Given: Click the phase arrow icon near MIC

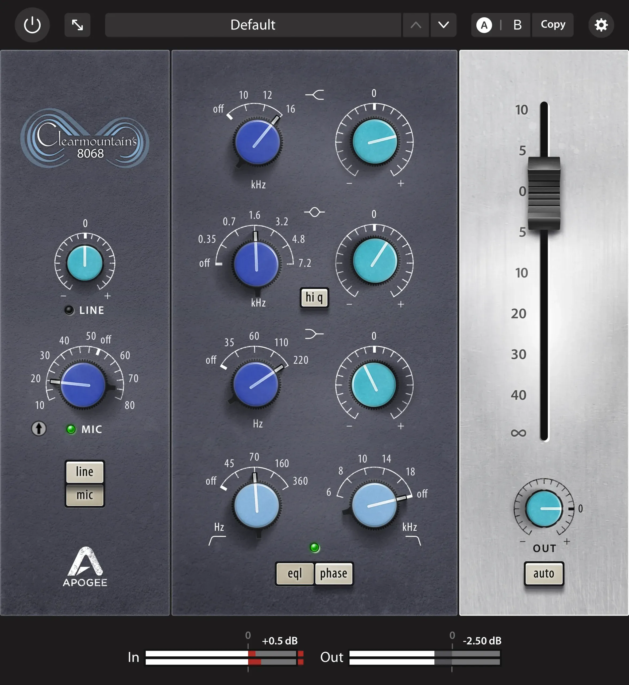Looking at the screenshot, I should point(39,429).
